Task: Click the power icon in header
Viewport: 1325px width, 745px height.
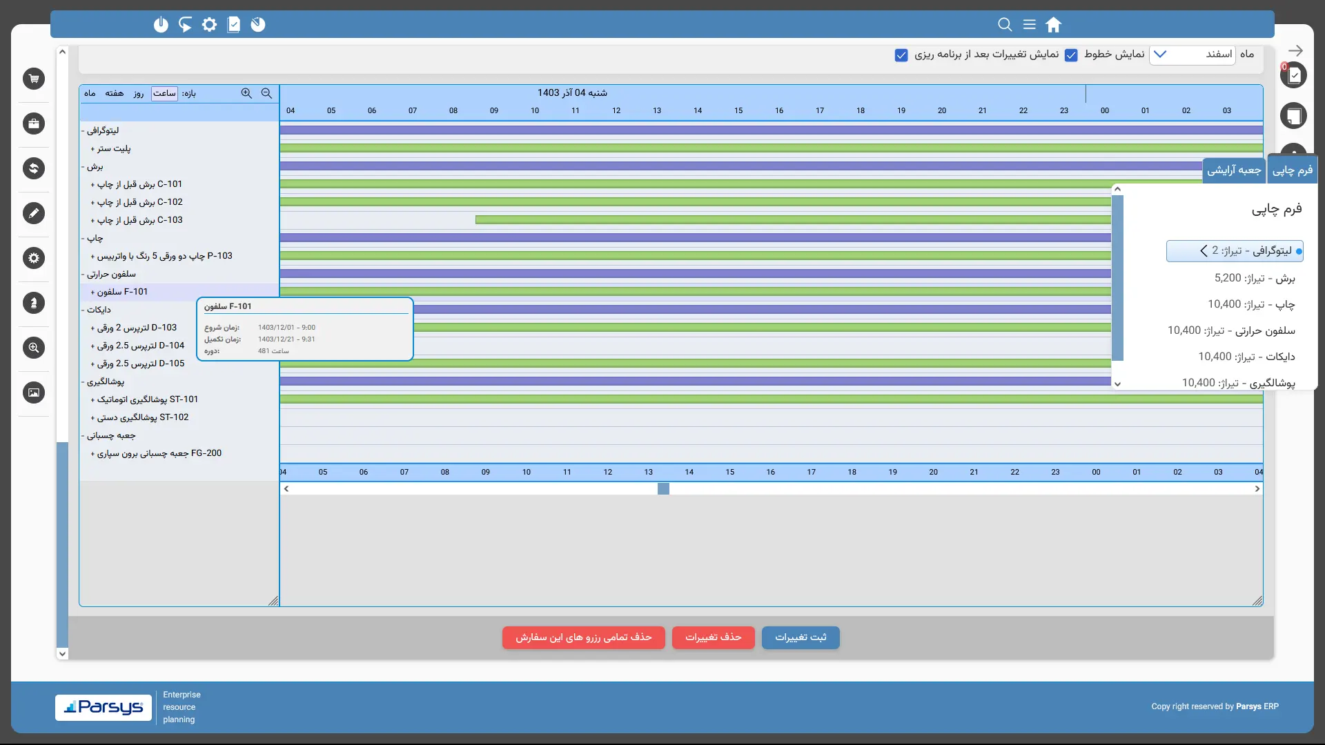Action: pos(161,25)
